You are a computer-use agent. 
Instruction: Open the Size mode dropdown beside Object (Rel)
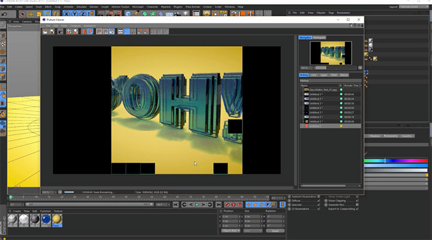(253, 231)
